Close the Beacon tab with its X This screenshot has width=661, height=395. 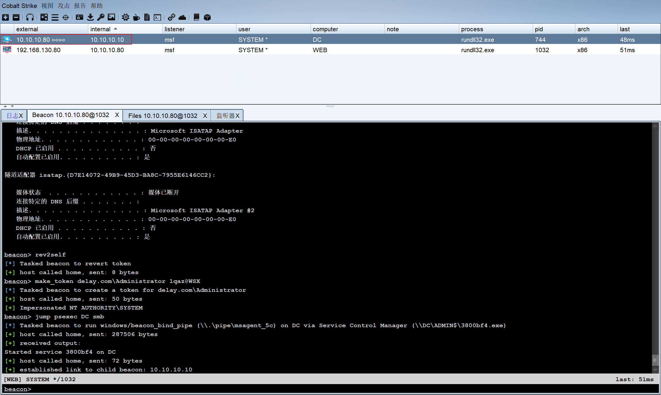point(117,115)
